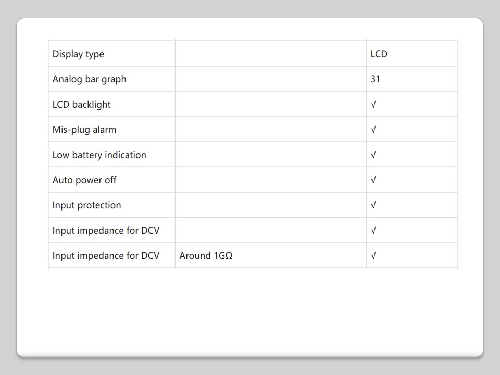Click the checkmark in the Around 1GΩ row
Image resolution: width=500 pixels, height=375 pixels.
[x=373, y=256]
